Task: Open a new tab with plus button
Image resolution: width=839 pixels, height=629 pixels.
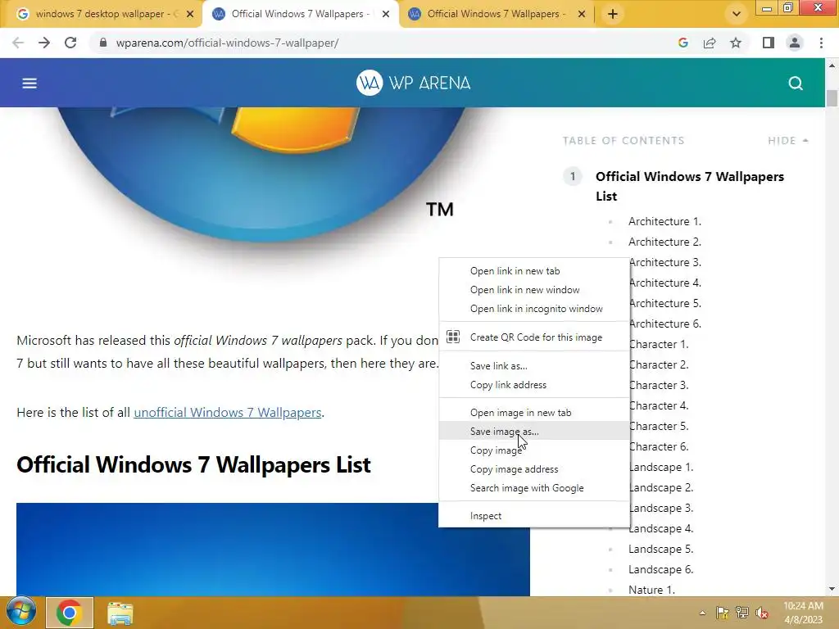Action: 613,14
